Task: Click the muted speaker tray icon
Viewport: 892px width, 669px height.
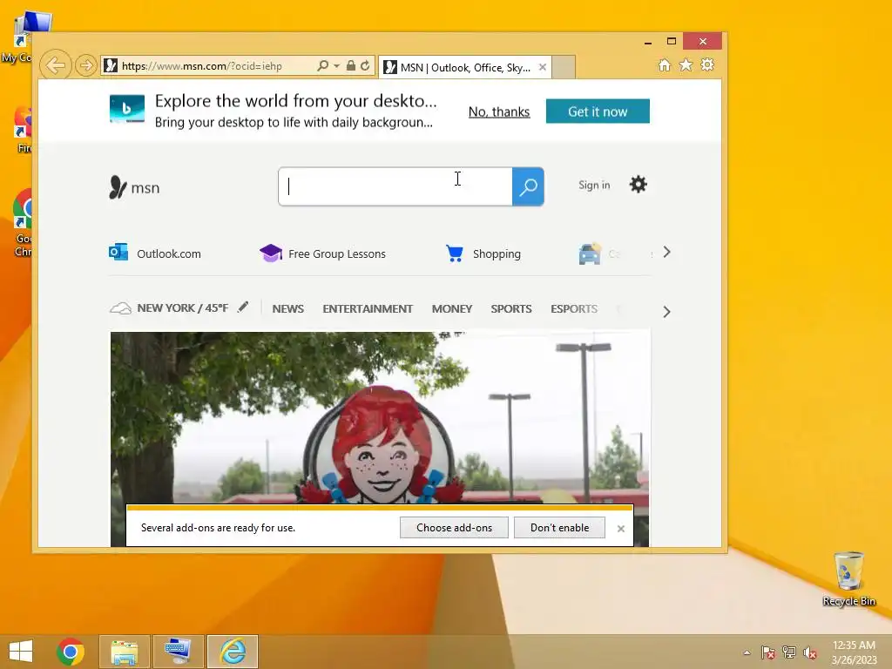Action: click(810, 652)
